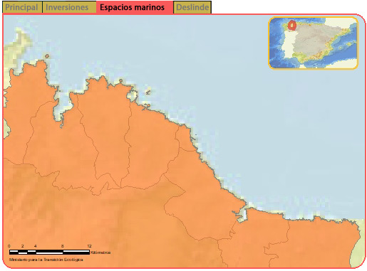Click the black and white scale bar
Image resolution: width=367 pixels, height=271 pixels.
click(x=49, y=252)
